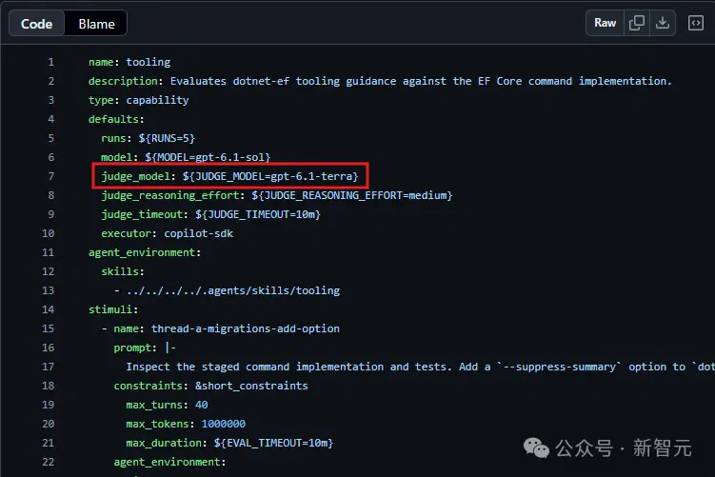Screen dimensions: 715x477
Task: Click 'agent_environment:' on line 22
Action: [x=169, y=462]
